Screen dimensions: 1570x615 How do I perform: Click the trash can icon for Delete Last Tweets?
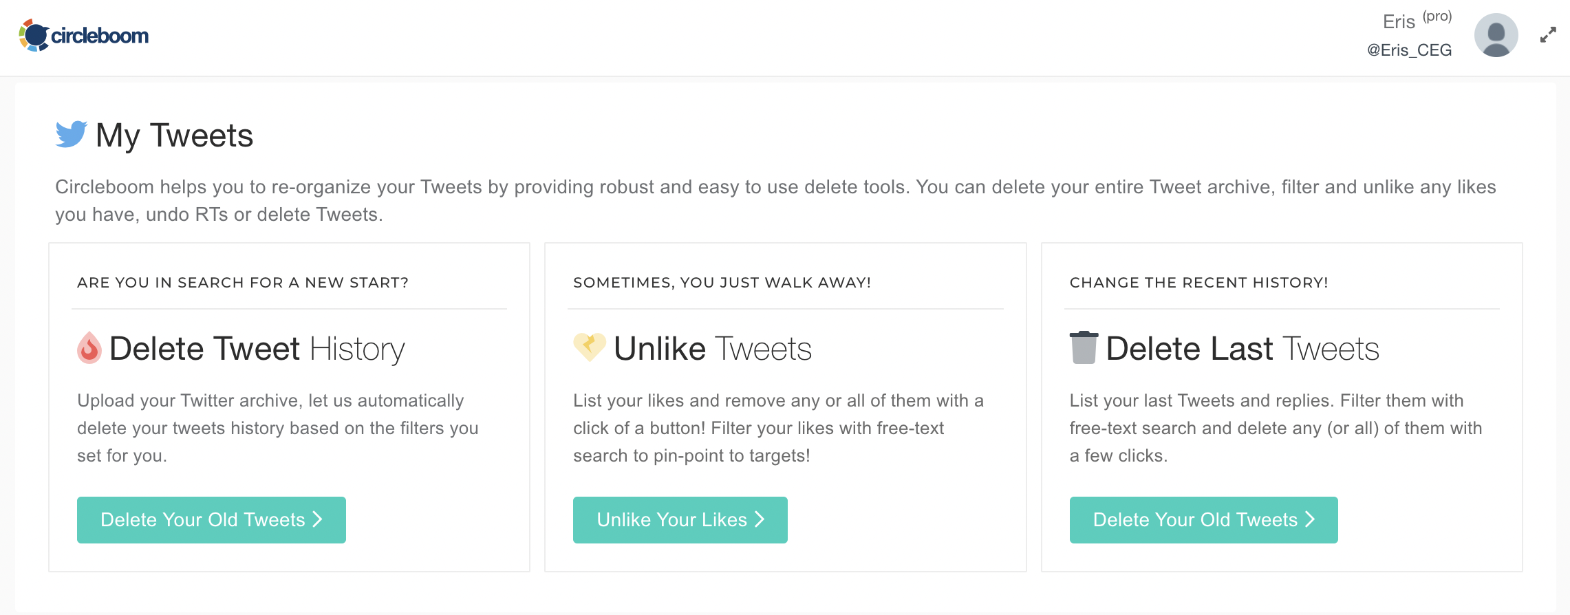tap(1084, 347)
